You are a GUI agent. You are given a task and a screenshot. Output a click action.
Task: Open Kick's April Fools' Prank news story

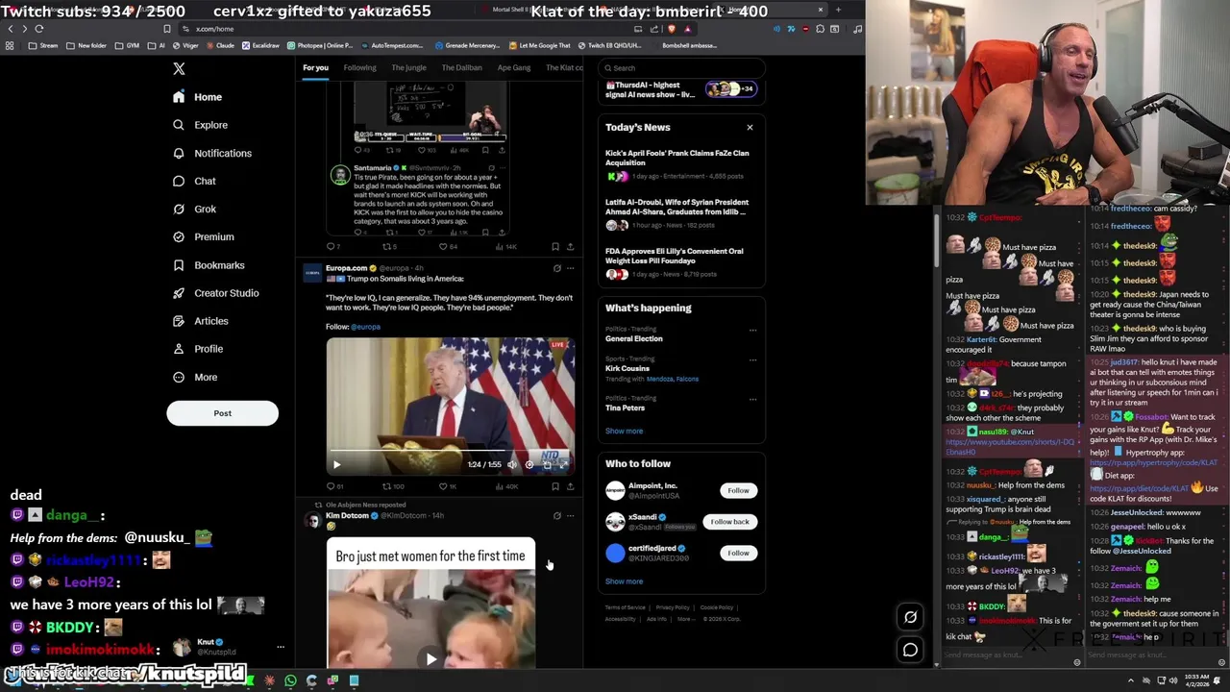pyautogui.click(x=680, y=164)
